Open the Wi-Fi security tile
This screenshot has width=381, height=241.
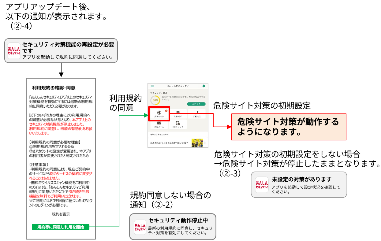[x=177, y=114]
